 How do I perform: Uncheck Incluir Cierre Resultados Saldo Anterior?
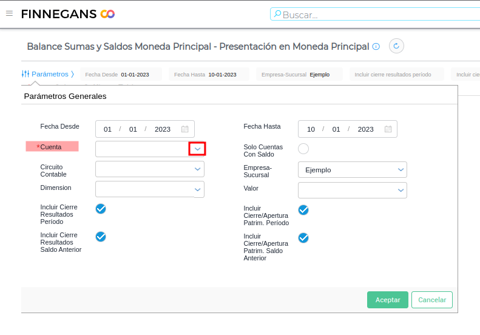(101, 237)
